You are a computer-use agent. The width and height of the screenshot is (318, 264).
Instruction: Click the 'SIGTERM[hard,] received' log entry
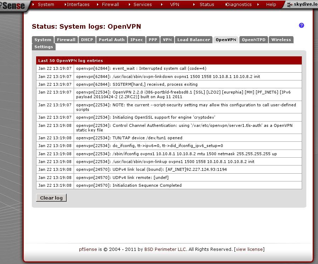[x=169, y=84]
